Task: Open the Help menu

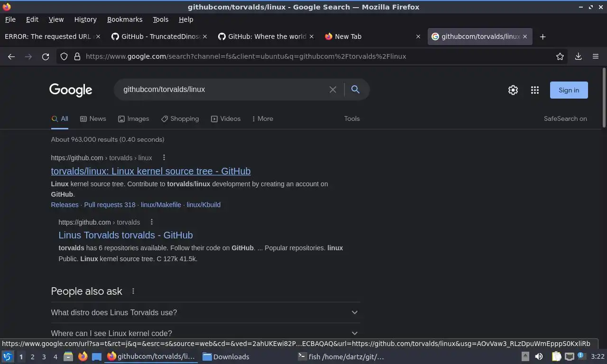Action: pos(186,19)
